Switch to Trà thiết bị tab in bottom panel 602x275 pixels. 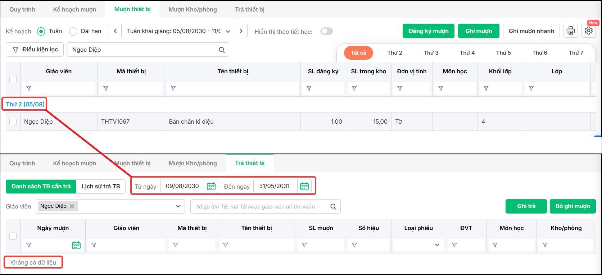tap(250, 163)
